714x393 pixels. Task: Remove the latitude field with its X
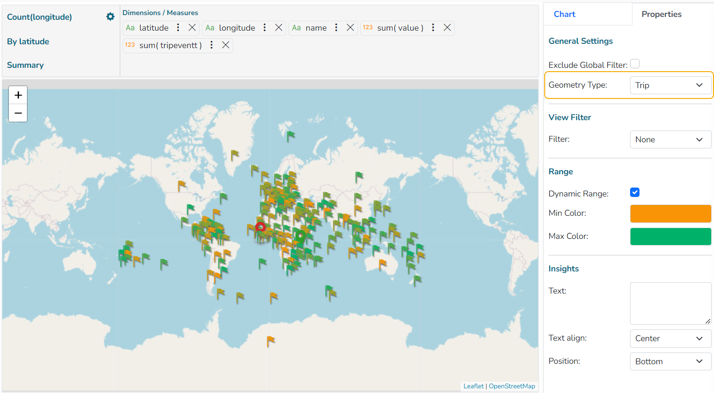coord(192,28)
